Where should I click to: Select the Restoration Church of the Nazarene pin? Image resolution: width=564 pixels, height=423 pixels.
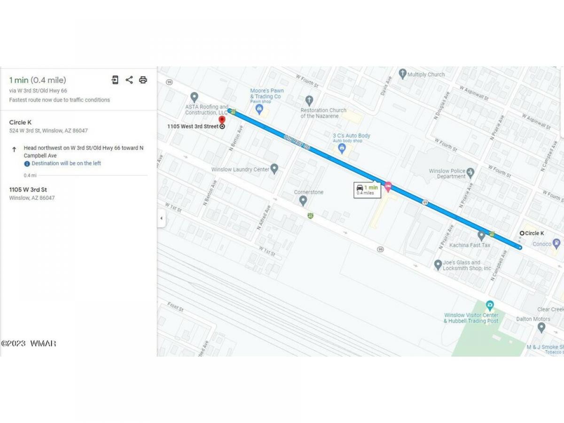tap(309, 100)
